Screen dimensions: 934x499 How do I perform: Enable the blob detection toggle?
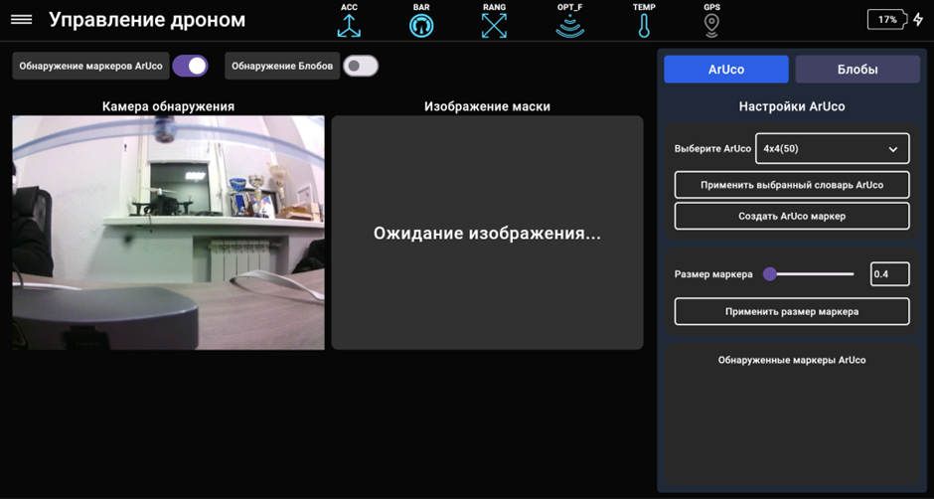tap(360, 66)
